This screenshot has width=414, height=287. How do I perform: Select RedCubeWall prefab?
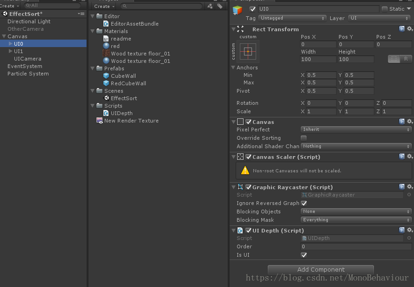(x=129, y=83)
